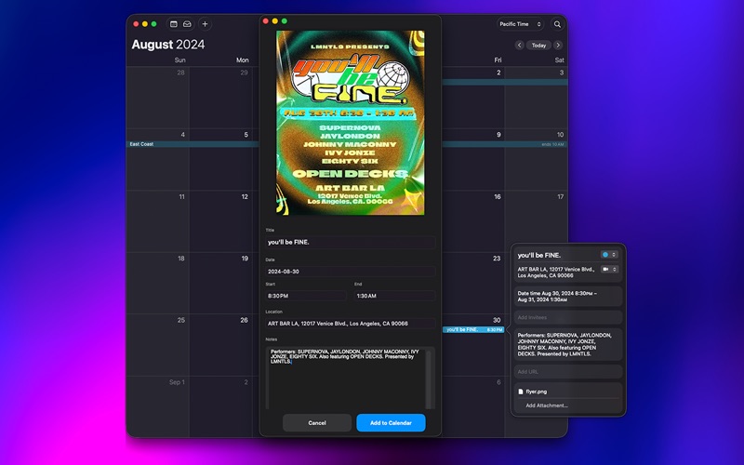Select August 4 day cell
744x465 pixels.
(x=158, y=159)
